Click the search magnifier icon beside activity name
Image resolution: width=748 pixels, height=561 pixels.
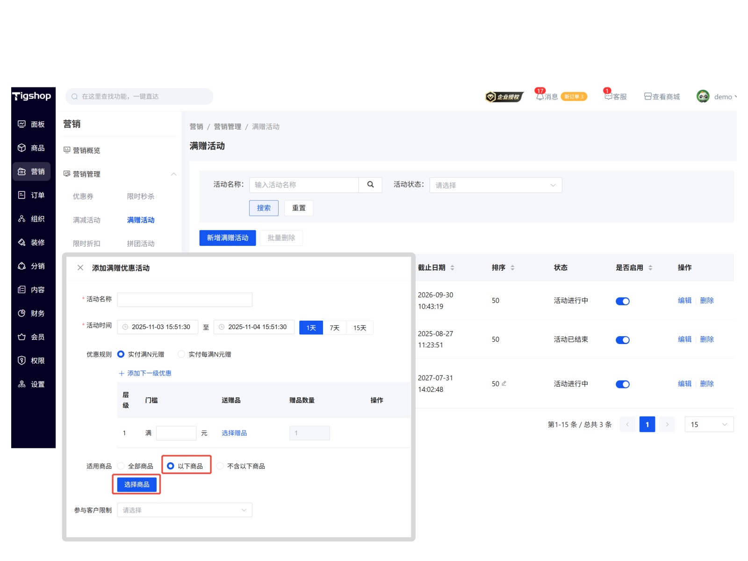tap(370, 185)
